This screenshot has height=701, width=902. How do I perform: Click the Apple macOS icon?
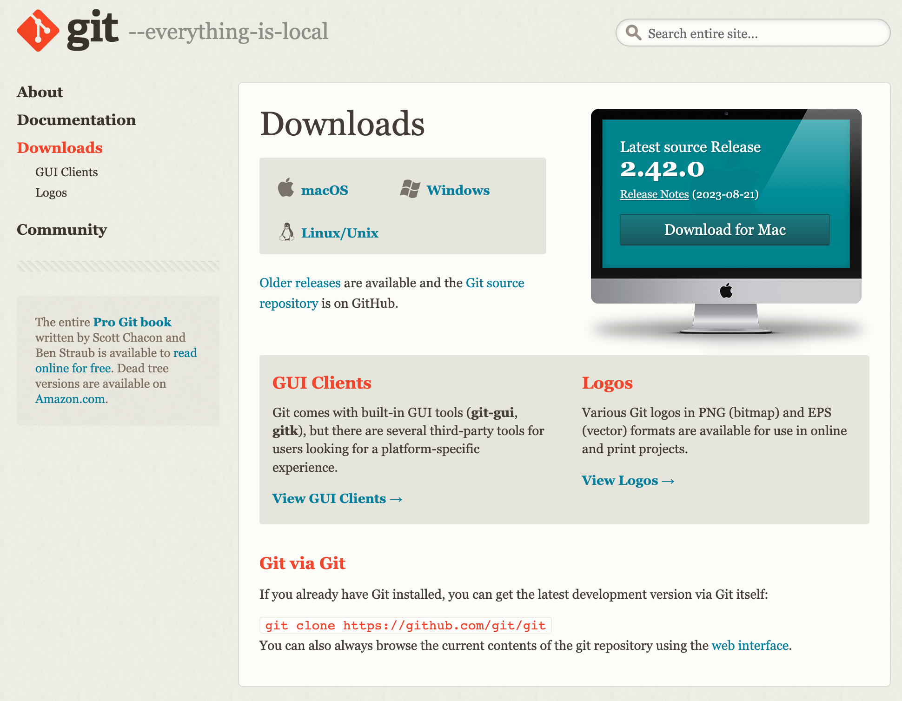tap(286, 188)
